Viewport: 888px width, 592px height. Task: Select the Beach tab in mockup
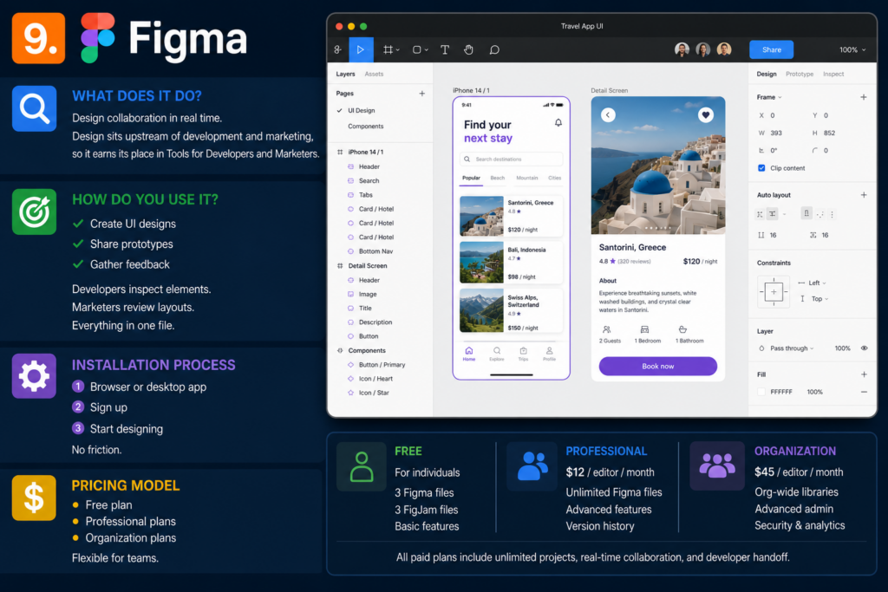coord(498,179)
